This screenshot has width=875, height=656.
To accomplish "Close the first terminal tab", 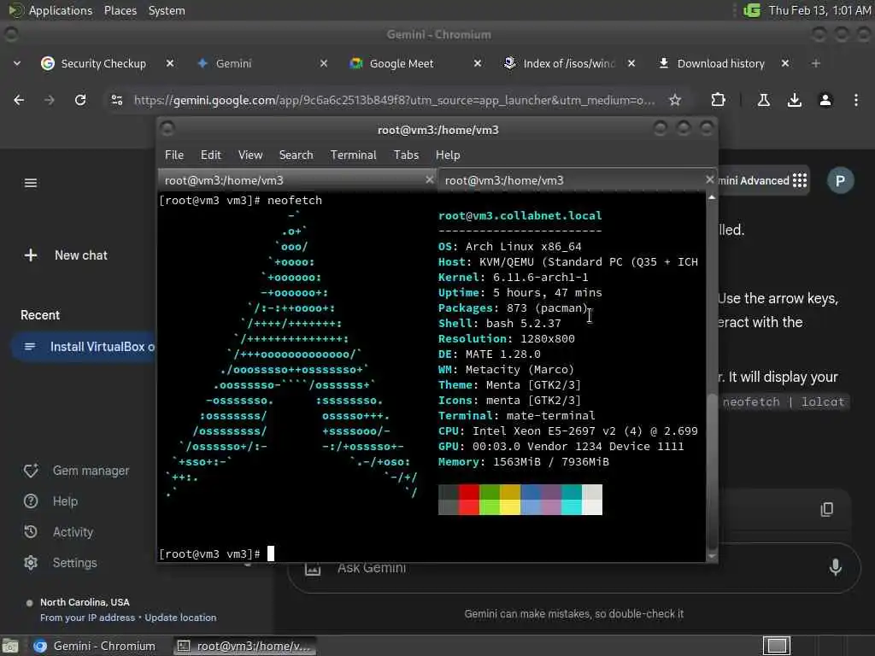I will coord(429,179).
